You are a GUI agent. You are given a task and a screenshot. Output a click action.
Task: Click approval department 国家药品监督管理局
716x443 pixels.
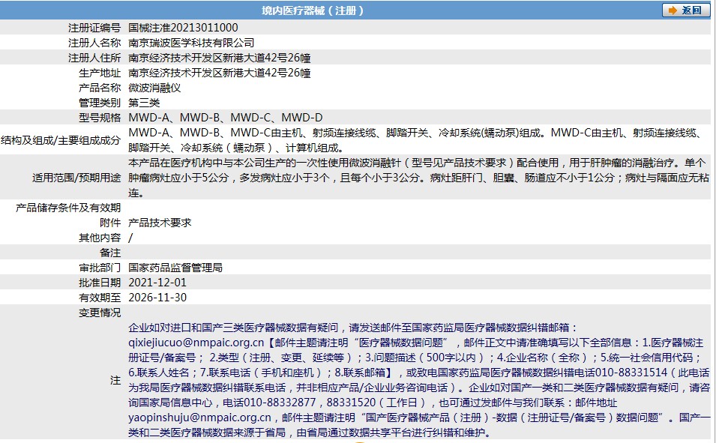click(x=175, y=268)
